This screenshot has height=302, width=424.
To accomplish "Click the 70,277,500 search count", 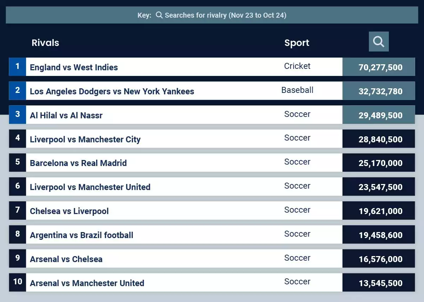I will tap(381, 67).
